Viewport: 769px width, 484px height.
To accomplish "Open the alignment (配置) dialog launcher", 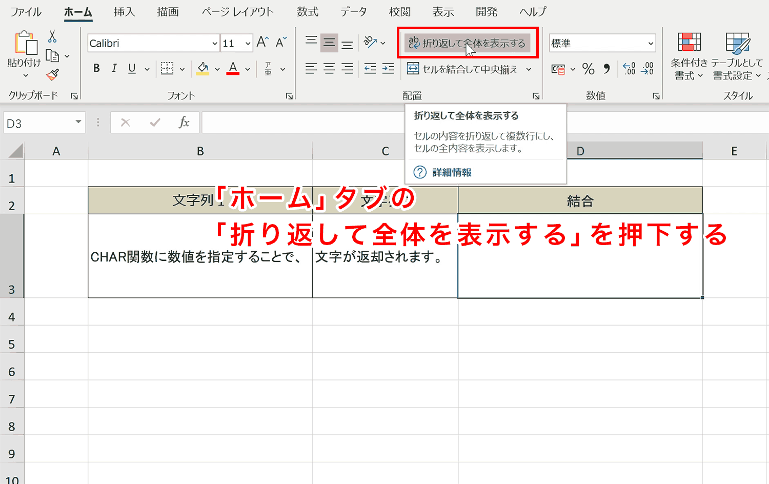I will [536, 96].
